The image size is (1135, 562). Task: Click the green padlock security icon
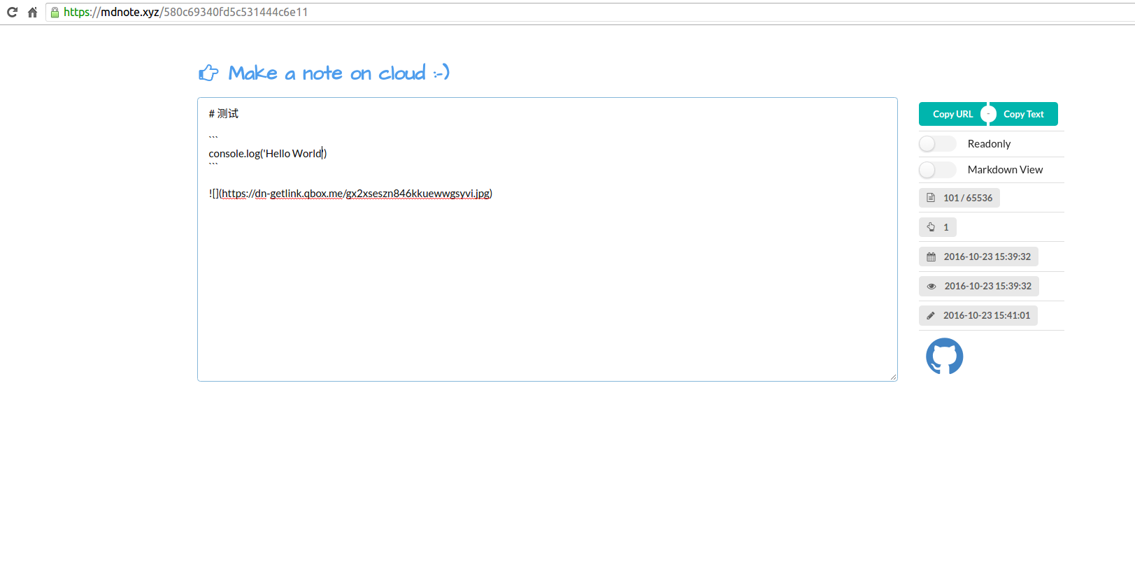[x=55, y=12]
